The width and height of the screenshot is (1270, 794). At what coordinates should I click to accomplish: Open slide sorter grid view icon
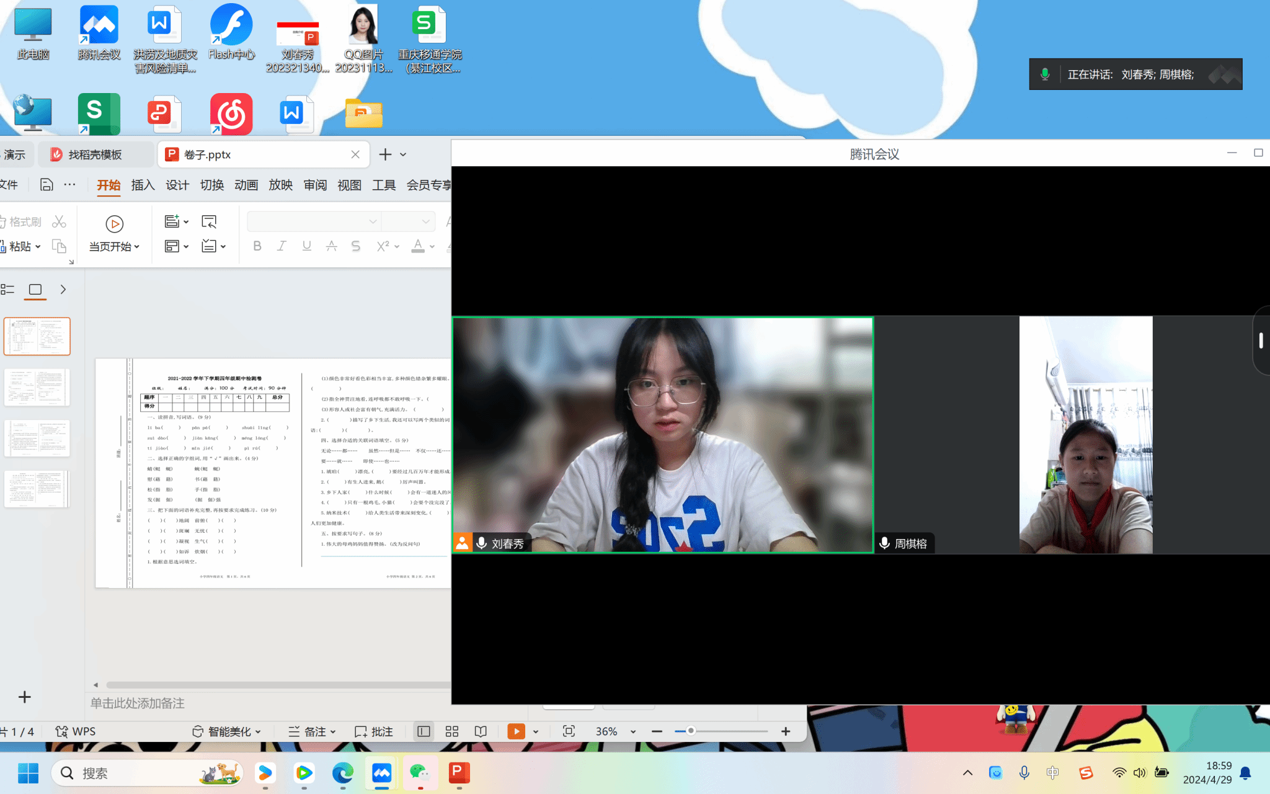click(x=452, y=731)
